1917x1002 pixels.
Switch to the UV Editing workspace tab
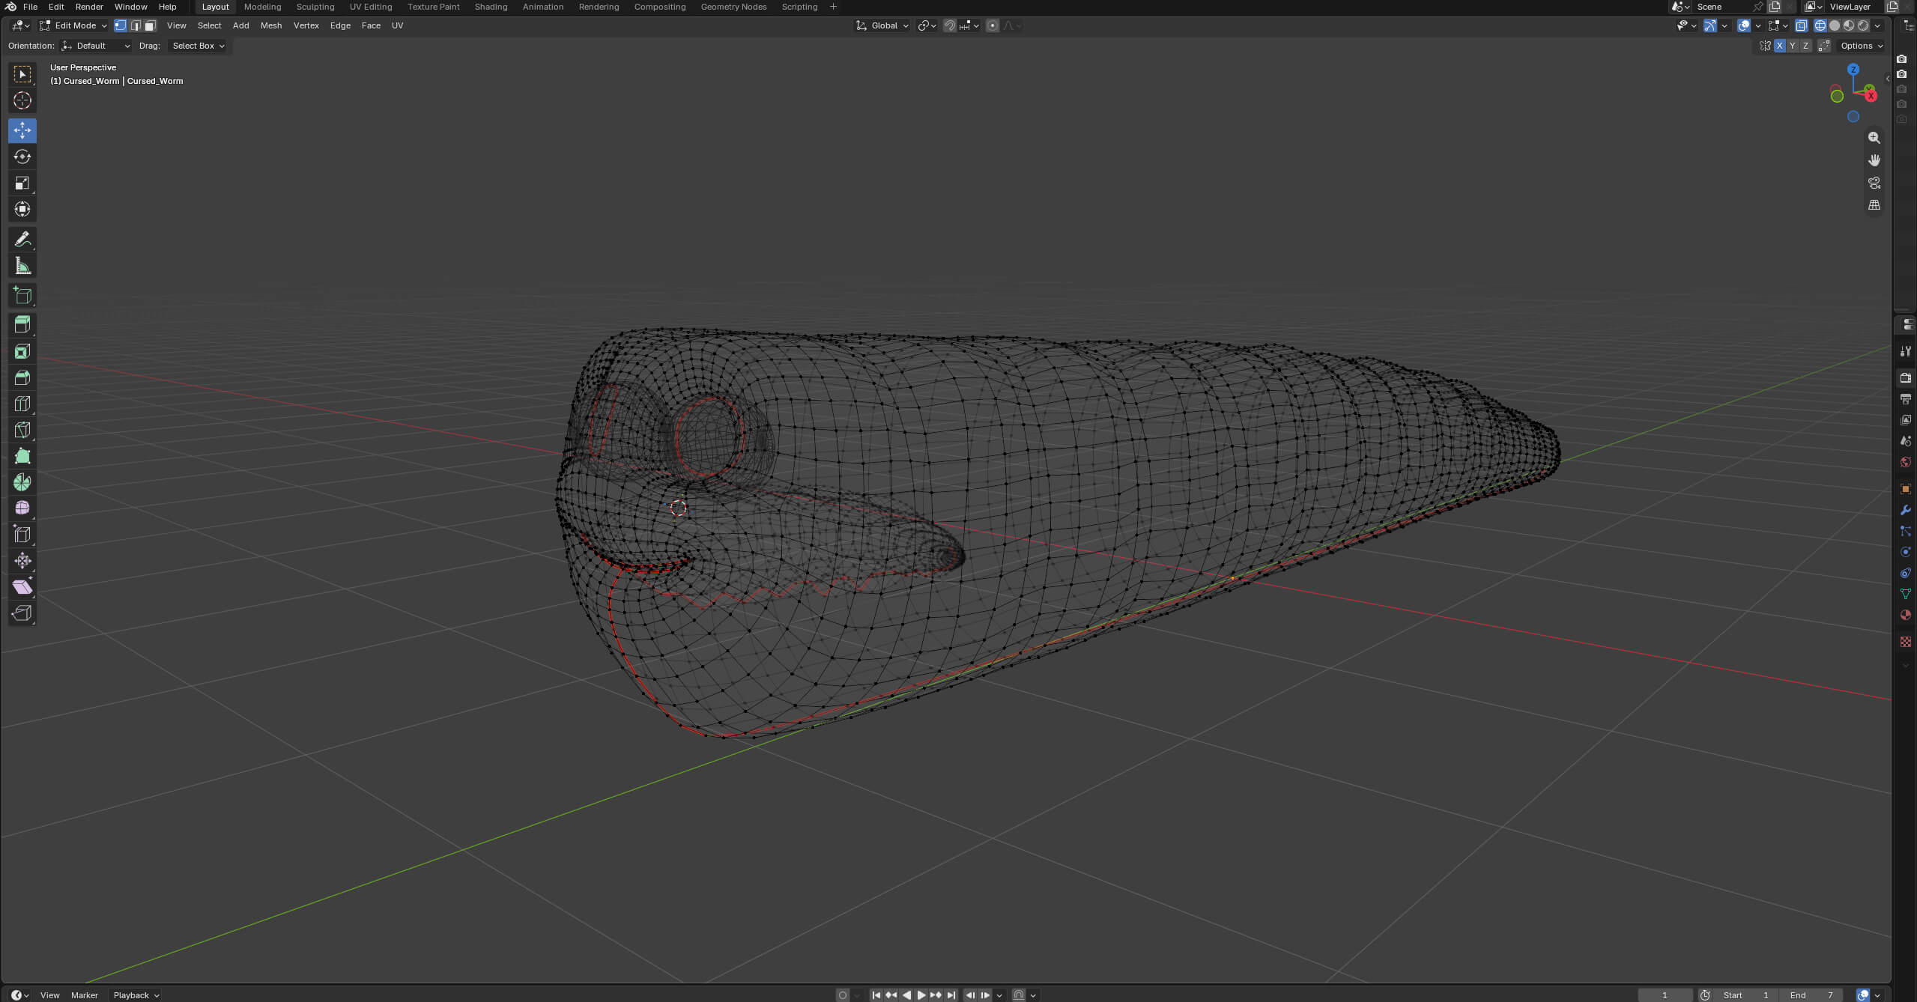[x=371, y=7]
